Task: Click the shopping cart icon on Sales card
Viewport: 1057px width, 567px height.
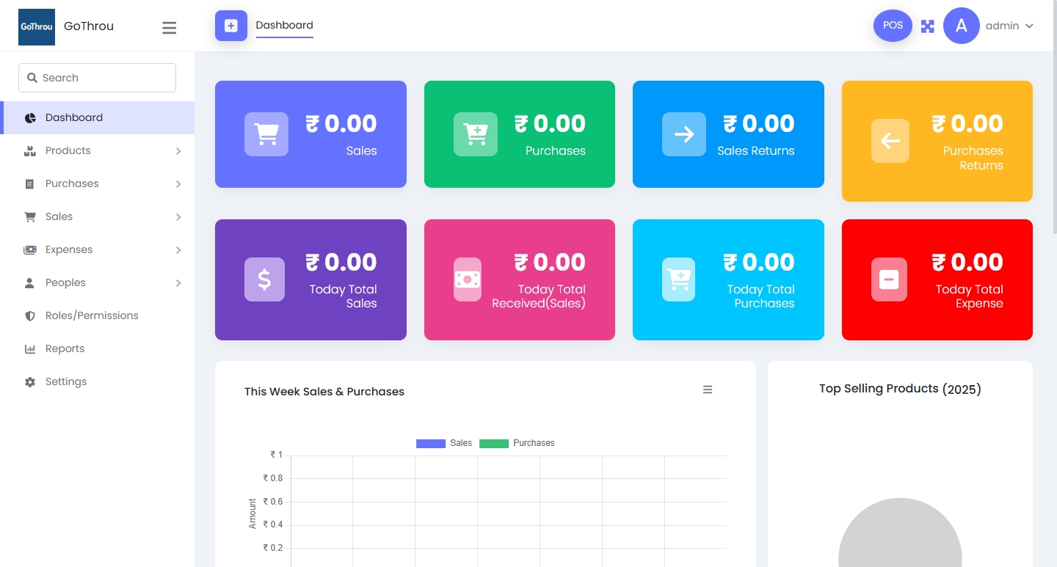Action: 266,134
